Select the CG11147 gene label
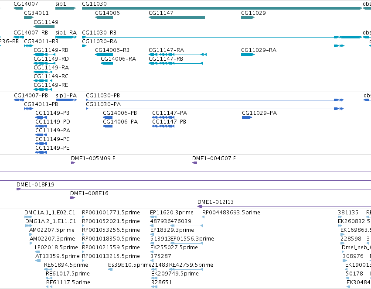 click(161, 13)
